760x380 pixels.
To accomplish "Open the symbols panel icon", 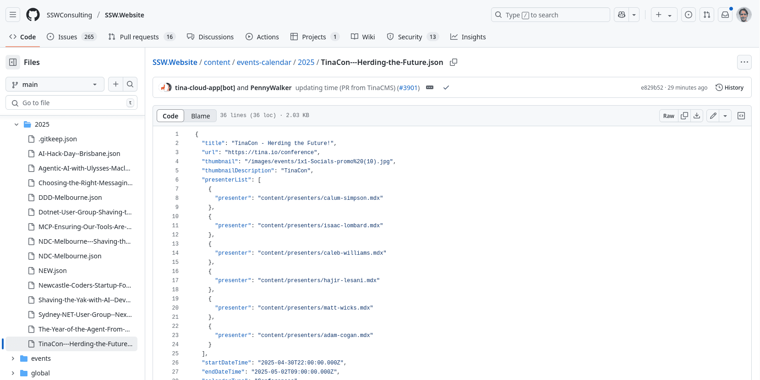I will tap(741, 116).
